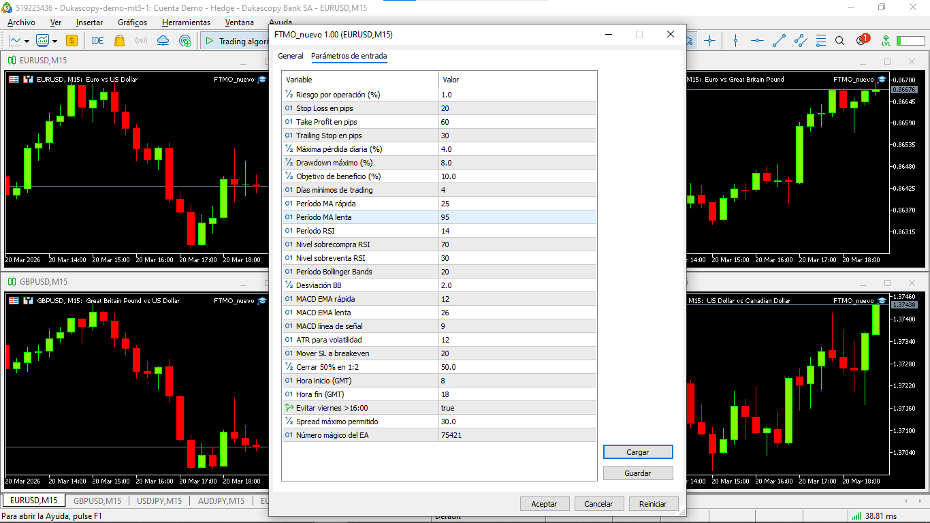Select the Fibonacci retracement tool
930x523 pixels.
[821, 41]
